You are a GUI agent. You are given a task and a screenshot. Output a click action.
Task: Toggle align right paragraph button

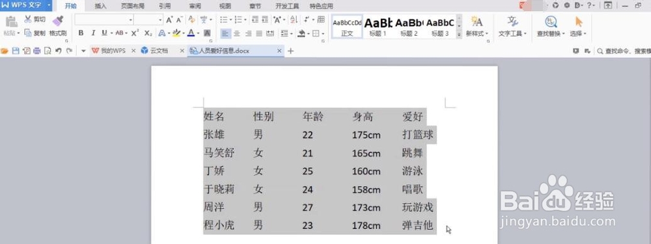coord(248,33)
